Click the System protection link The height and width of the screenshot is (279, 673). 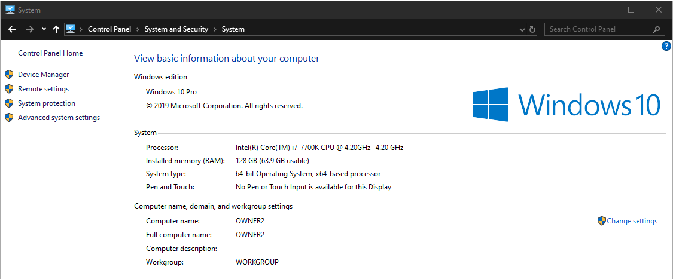coord(47,103)
